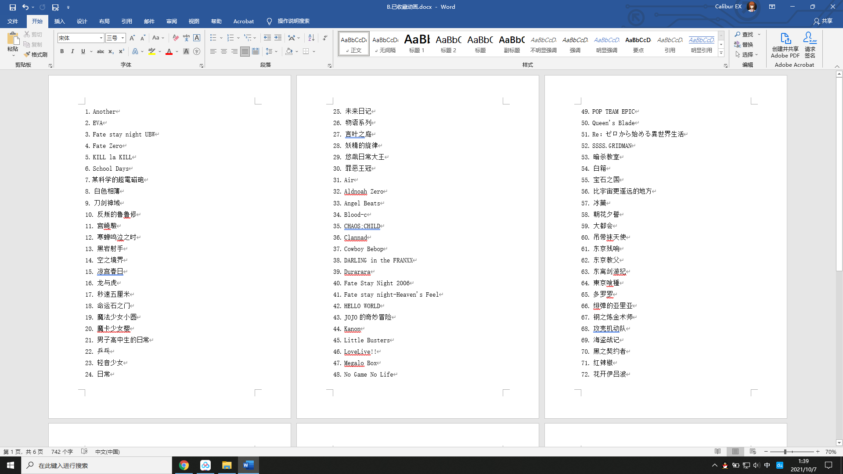Image resolution: width=843 pixels, height=474 pixels.
Task: Click the clear formatting eraser icon
Action: [176, 38]
